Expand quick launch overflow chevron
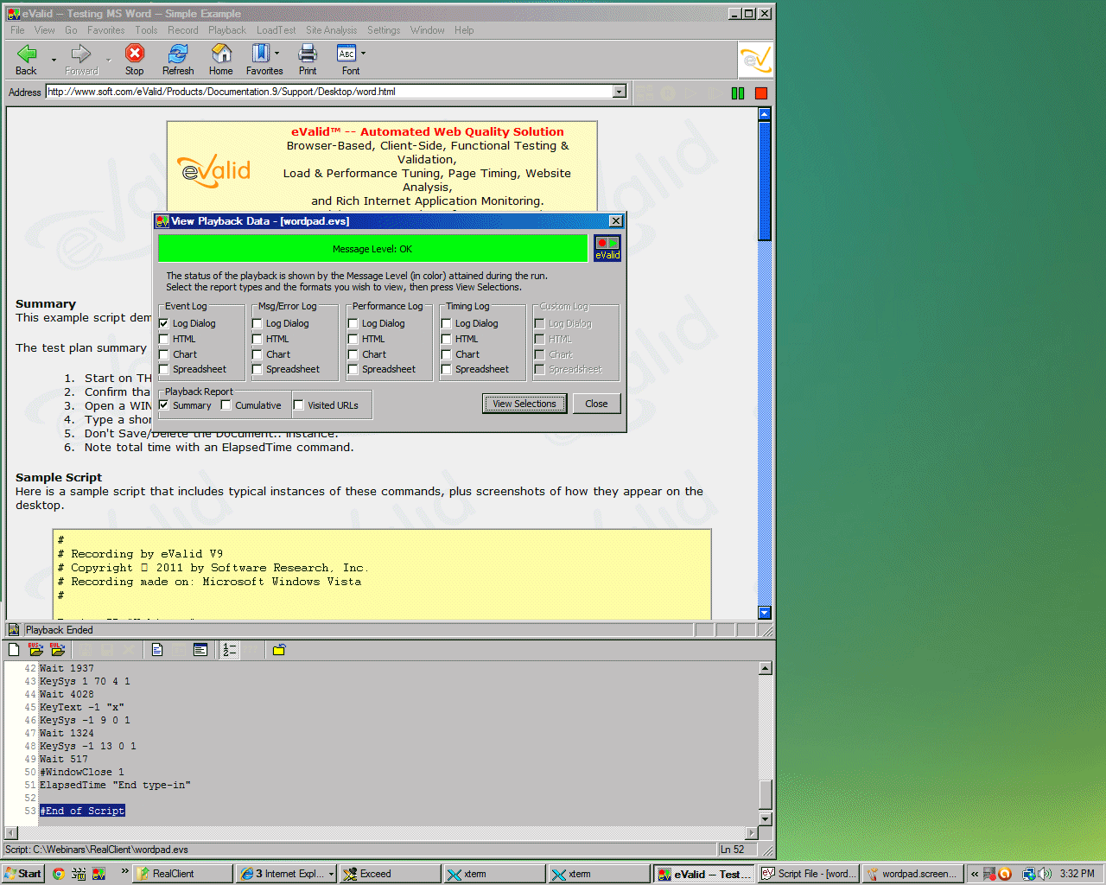 click(124, 871)
